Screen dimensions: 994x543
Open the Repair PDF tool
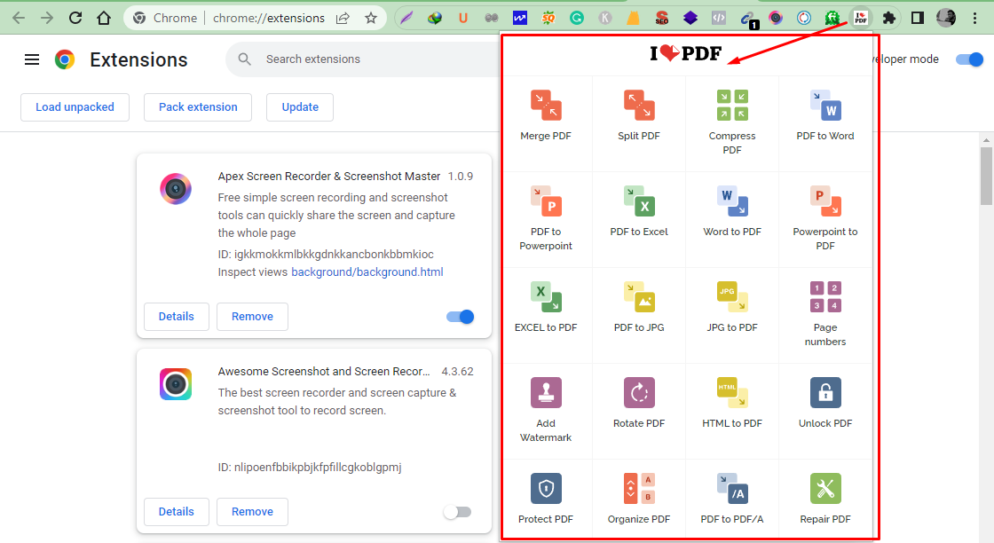[x=825, y=499]
